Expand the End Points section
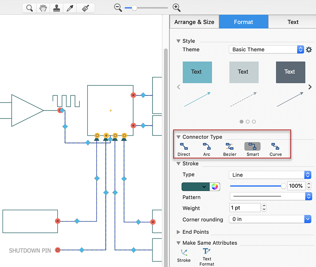Image resolution: width=316 pixels, height=267 pixels. point(179,232)
